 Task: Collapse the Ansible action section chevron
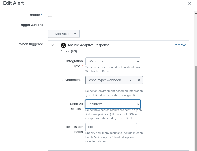pyautogui.click(x=53, y=45)
